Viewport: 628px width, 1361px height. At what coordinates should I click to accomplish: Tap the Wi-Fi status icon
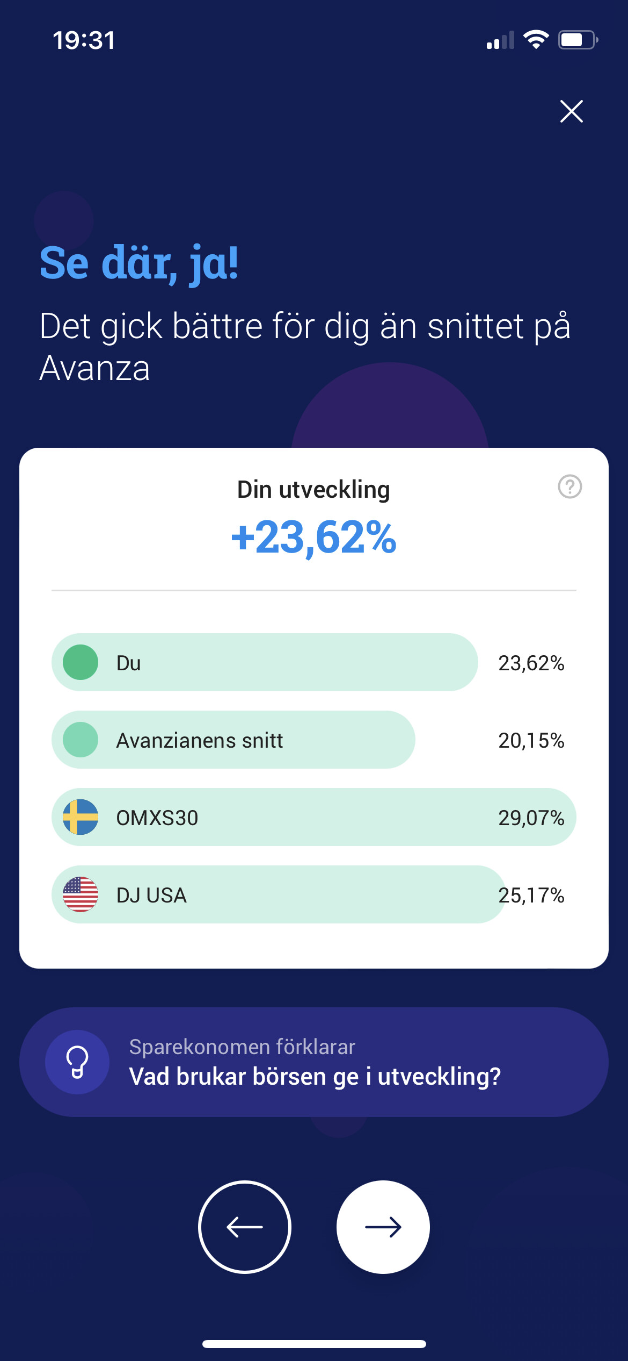536,40
